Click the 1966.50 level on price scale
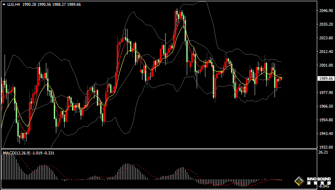 click(325, 106)
